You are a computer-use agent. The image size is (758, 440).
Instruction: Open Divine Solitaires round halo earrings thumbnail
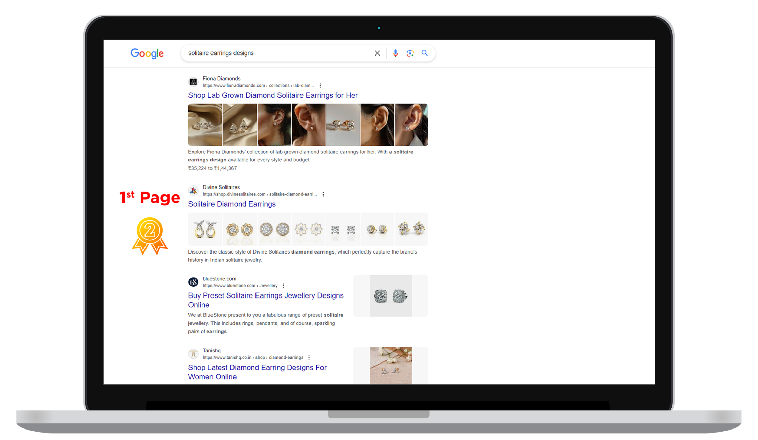point(274,229)
